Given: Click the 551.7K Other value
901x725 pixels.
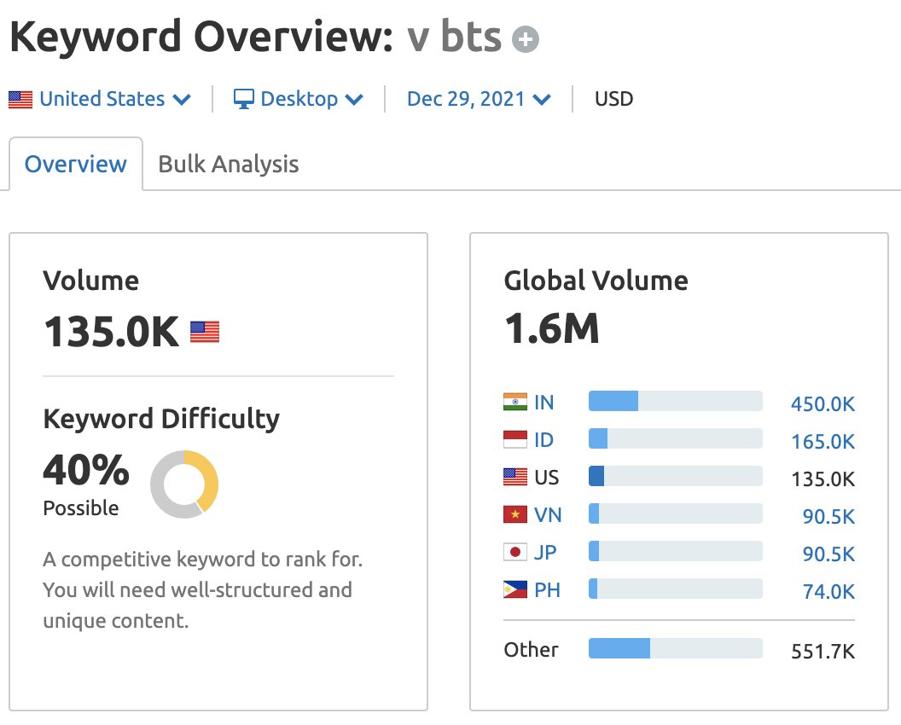Looking at the screenshot, I should (823, 651).
